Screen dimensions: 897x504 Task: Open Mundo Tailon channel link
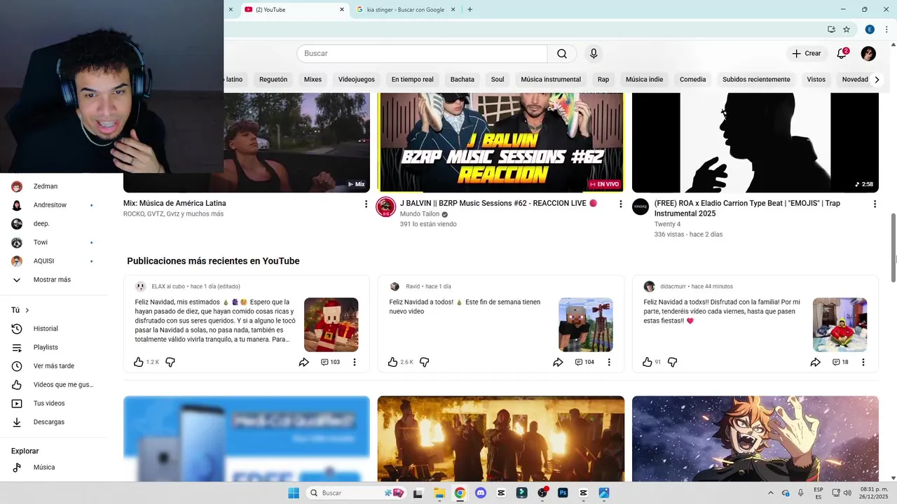420,214
